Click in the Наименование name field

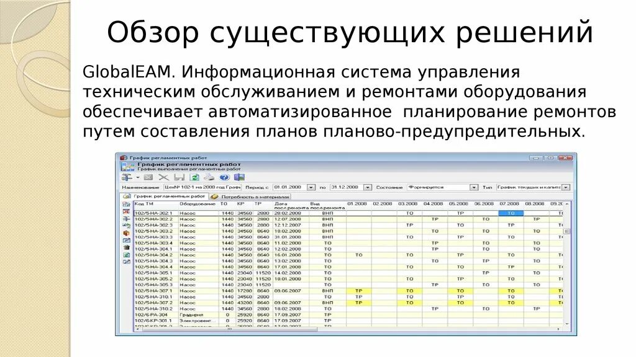202,187
